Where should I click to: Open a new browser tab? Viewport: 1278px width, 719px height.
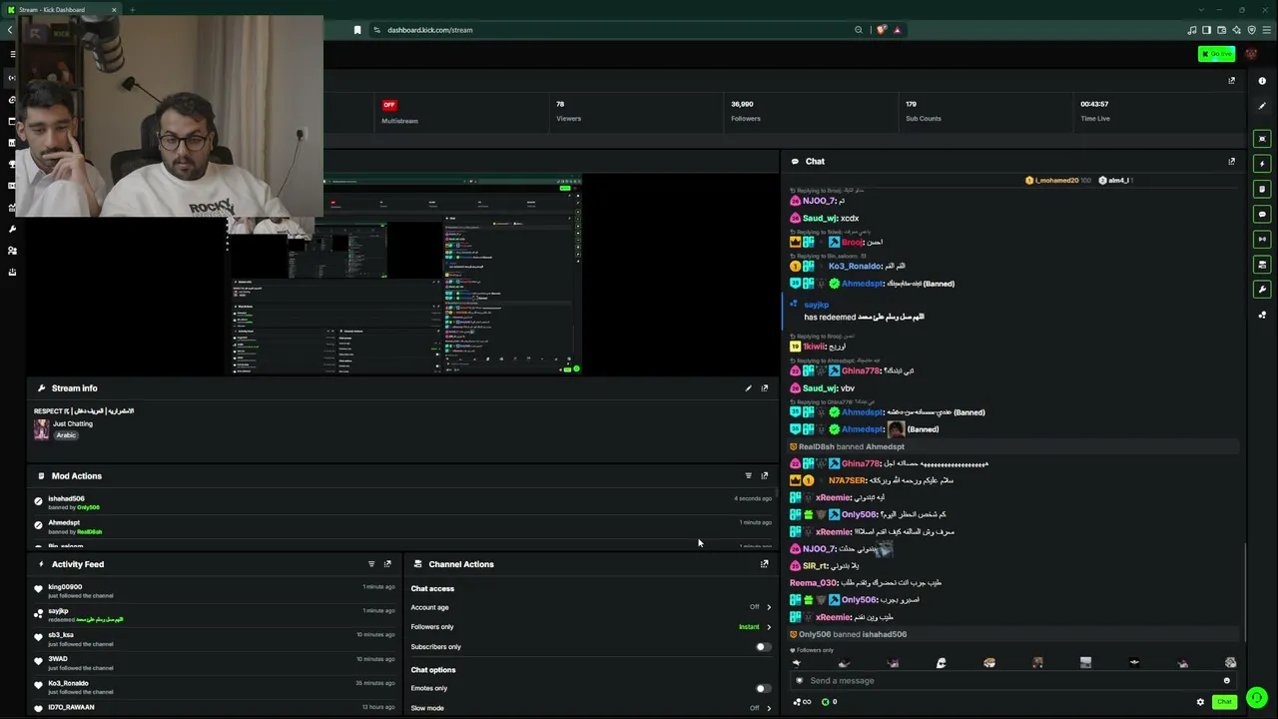pyautogui.click(x=132, y=10)
